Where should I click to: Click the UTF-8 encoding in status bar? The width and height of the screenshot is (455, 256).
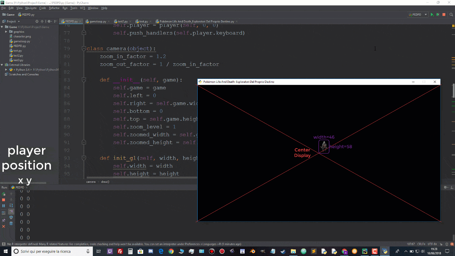coord(432,244)
